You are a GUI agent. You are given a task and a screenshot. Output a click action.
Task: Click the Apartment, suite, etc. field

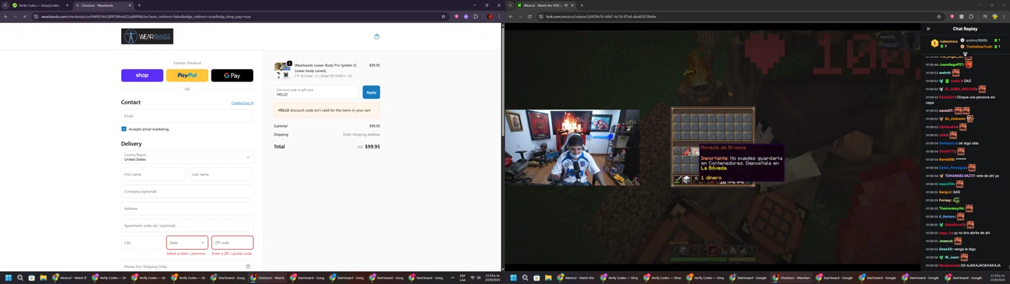click(187, 225)
